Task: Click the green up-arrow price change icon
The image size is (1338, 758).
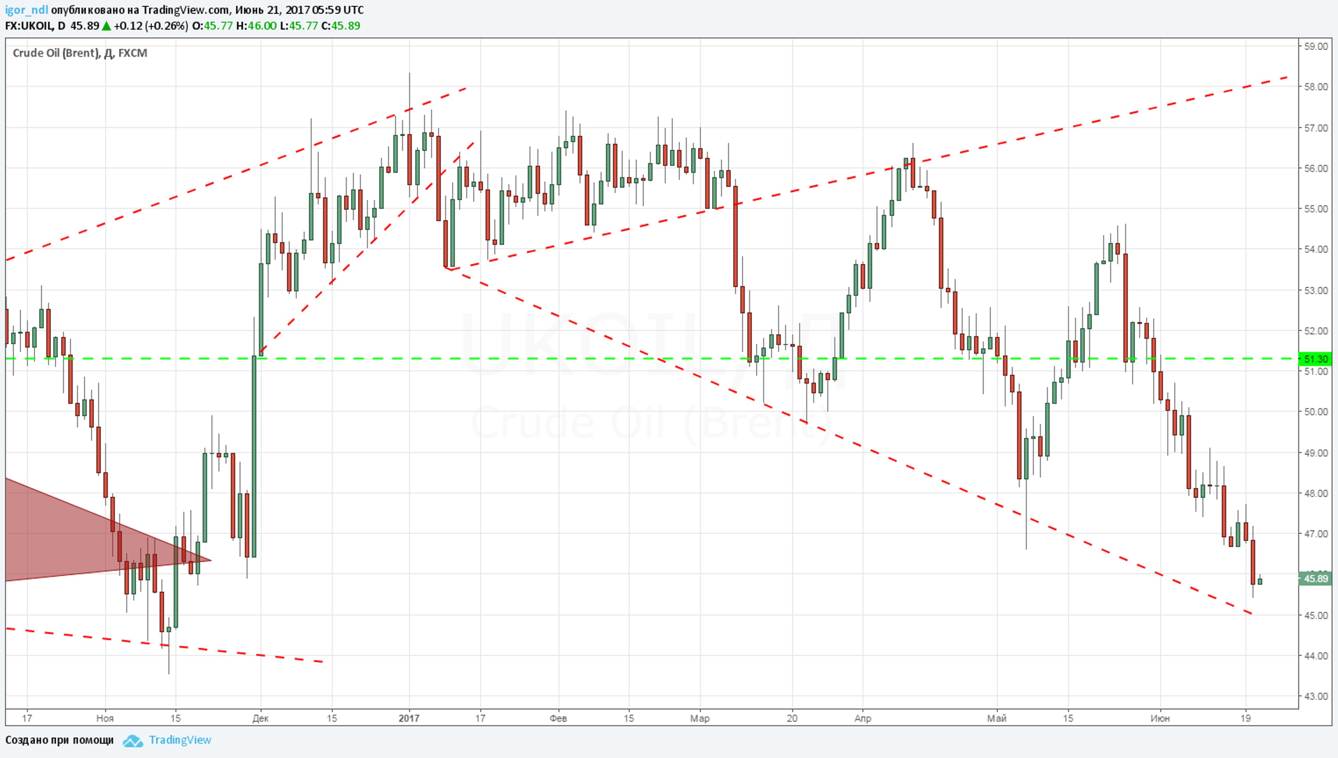Action: click(x=106, y=26)
